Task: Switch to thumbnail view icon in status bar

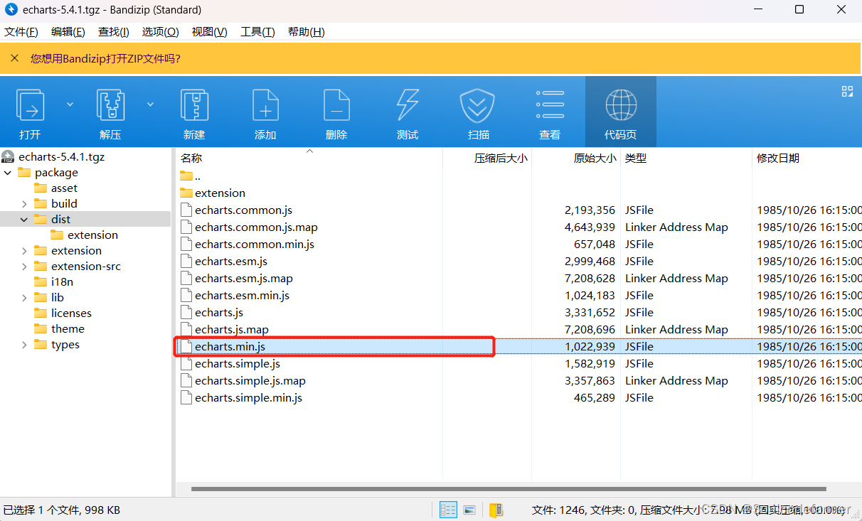Action: (469, 510)
